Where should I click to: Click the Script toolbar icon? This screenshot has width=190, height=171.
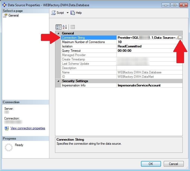pos(53,13)
